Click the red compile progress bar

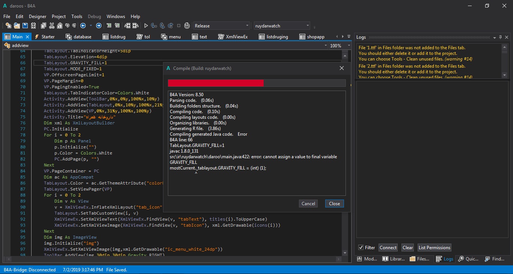216,83
